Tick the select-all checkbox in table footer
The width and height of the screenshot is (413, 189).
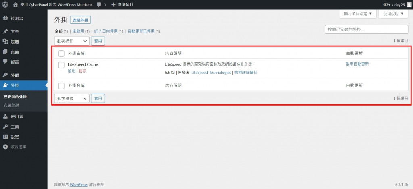61,86
